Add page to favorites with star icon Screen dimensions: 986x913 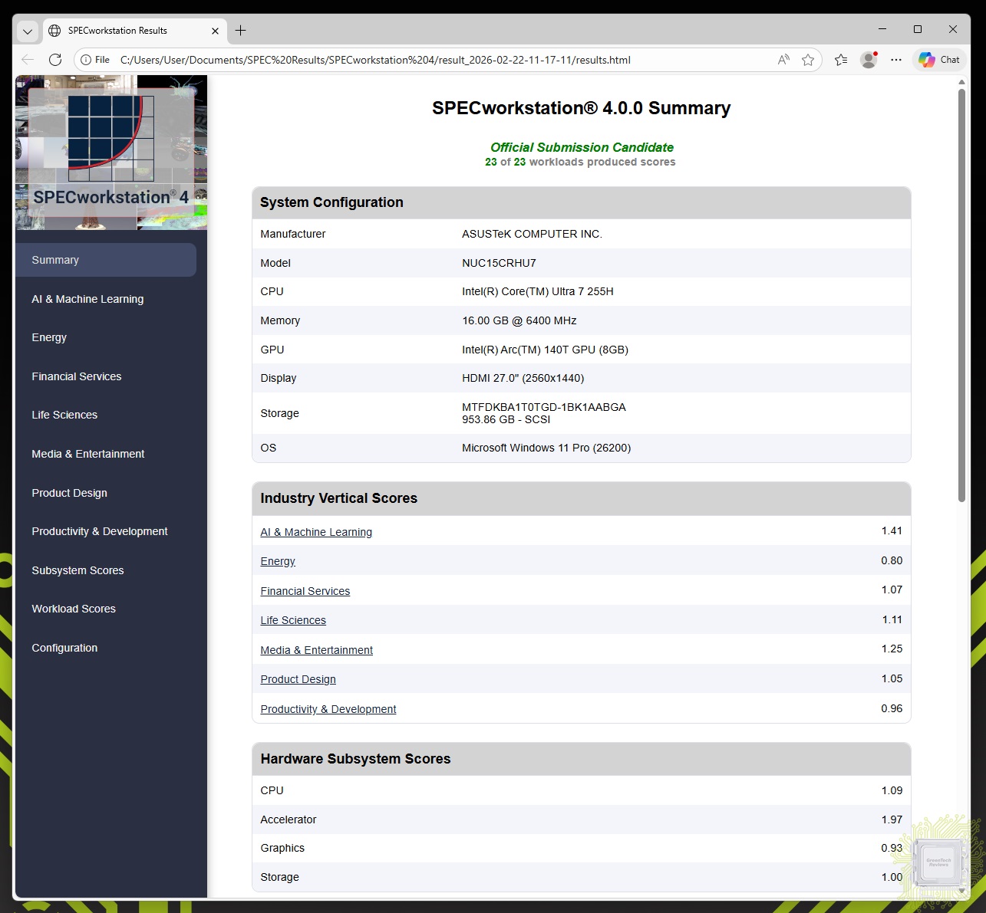[x=808, y=60]
